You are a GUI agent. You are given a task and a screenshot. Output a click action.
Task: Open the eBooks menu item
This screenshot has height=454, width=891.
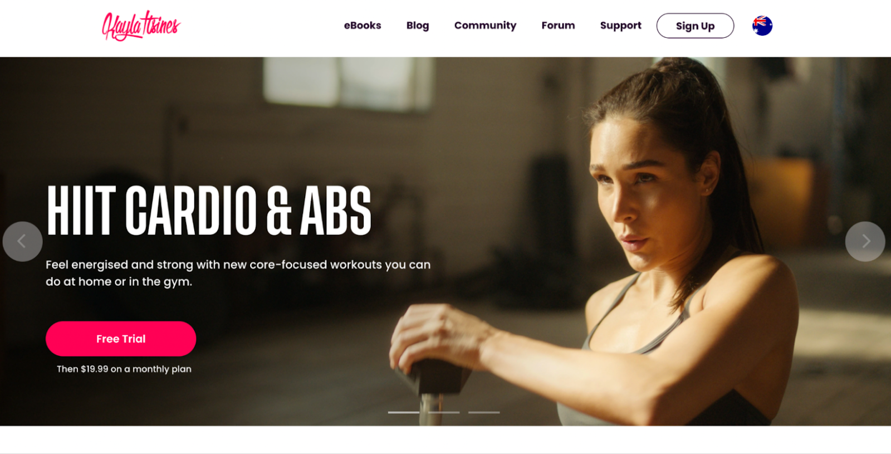click(x=363, y=26)
